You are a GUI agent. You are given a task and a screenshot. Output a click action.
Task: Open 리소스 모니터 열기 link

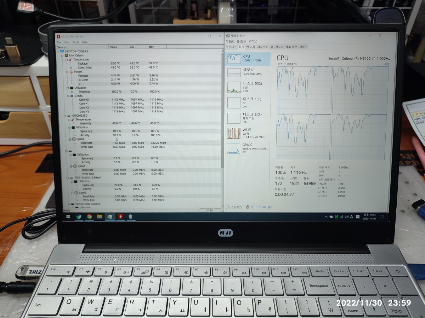coord(259,207)
